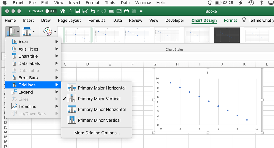Click the save-as pencil disk icon
Viewport: 274px width, 148px height.
click(85, 11)
